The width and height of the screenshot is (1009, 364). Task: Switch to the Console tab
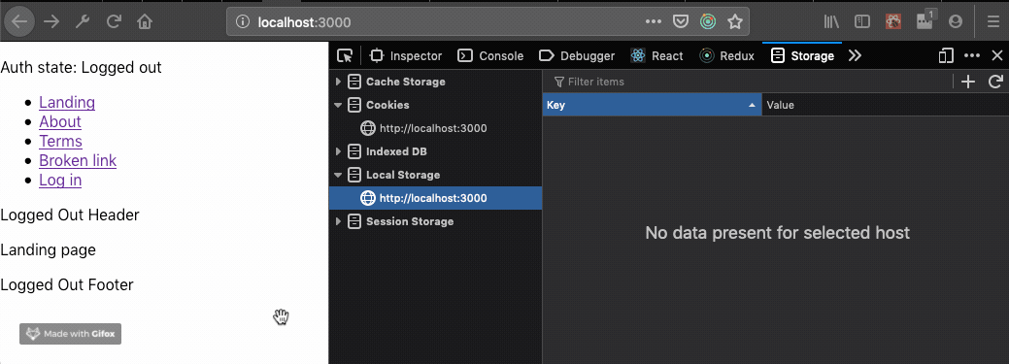[490, 56]
